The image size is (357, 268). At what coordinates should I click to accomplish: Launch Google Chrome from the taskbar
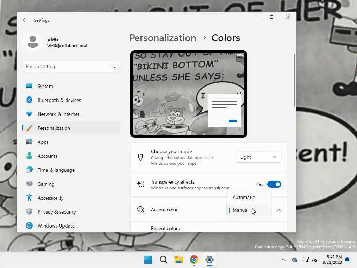[194, 260]
